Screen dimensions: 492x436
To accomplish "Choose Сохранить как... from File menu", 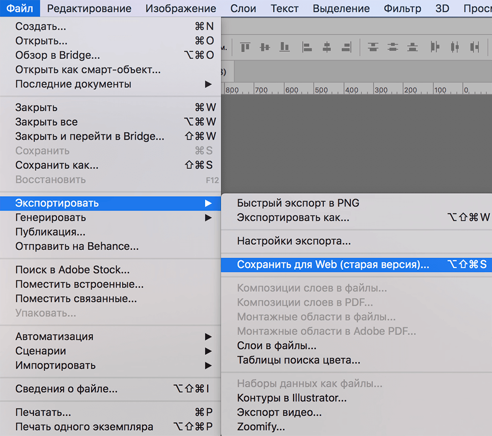I will (57, 165).
